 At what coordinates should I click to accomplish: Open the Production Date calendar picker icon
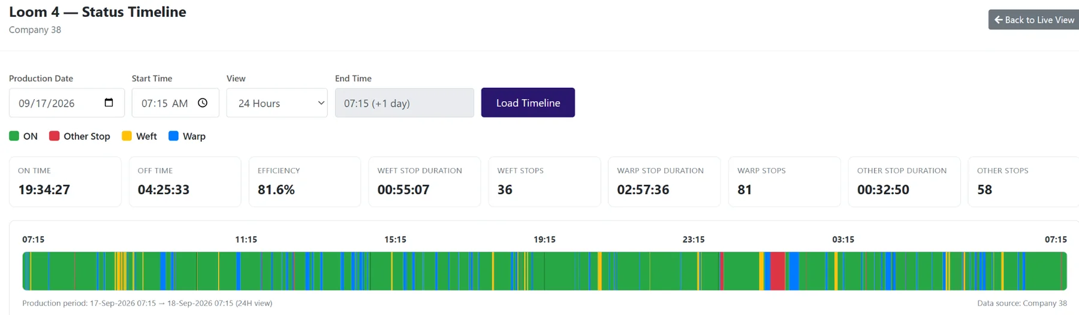pos(108,103)
